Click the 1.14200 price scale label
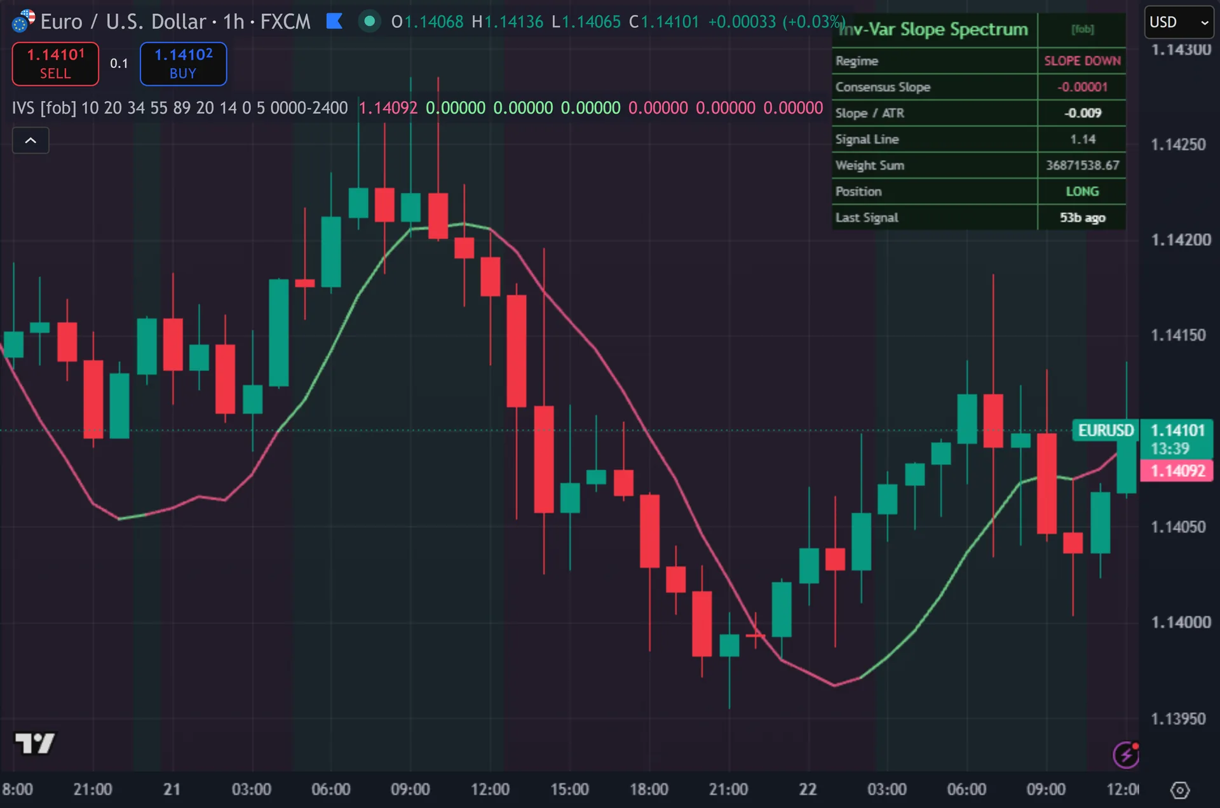 1181,240
